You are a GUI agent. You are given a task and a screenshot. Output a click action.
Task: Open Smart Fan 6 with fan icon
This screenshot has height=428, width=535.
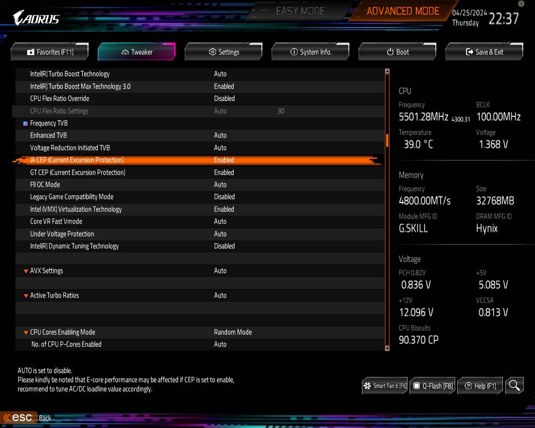coord(385,386)
